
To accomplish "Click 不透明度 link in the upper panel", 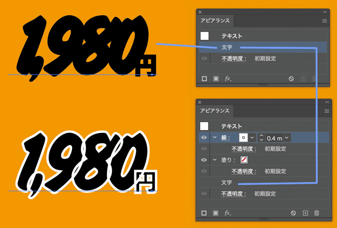I will coord(234,59).
